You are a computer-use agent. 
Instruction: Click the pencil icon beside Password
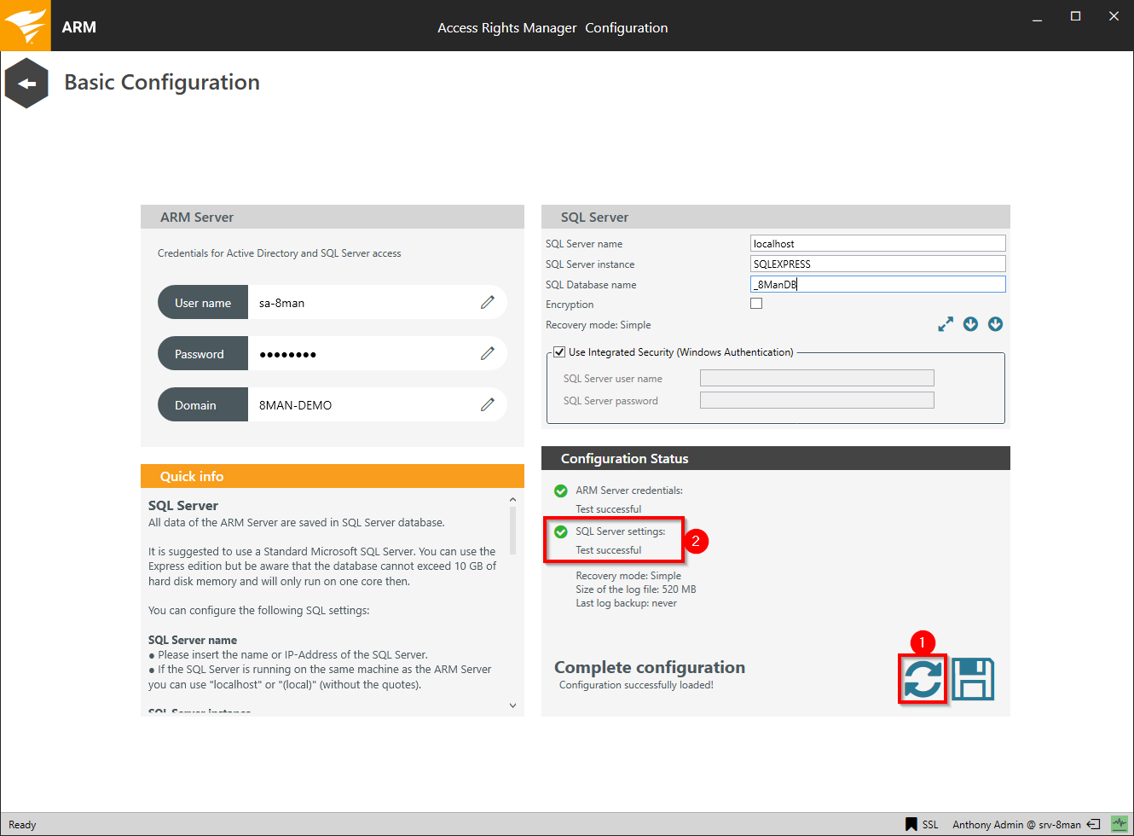[487, 353]
